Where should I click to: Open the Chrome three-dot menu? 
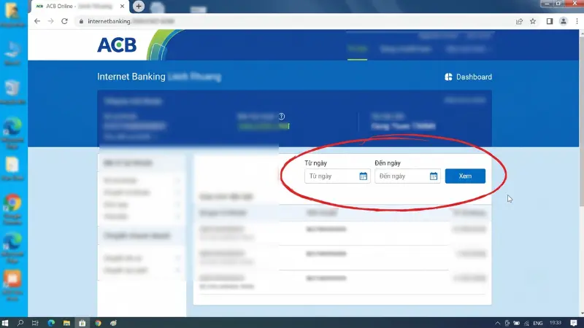577,21
